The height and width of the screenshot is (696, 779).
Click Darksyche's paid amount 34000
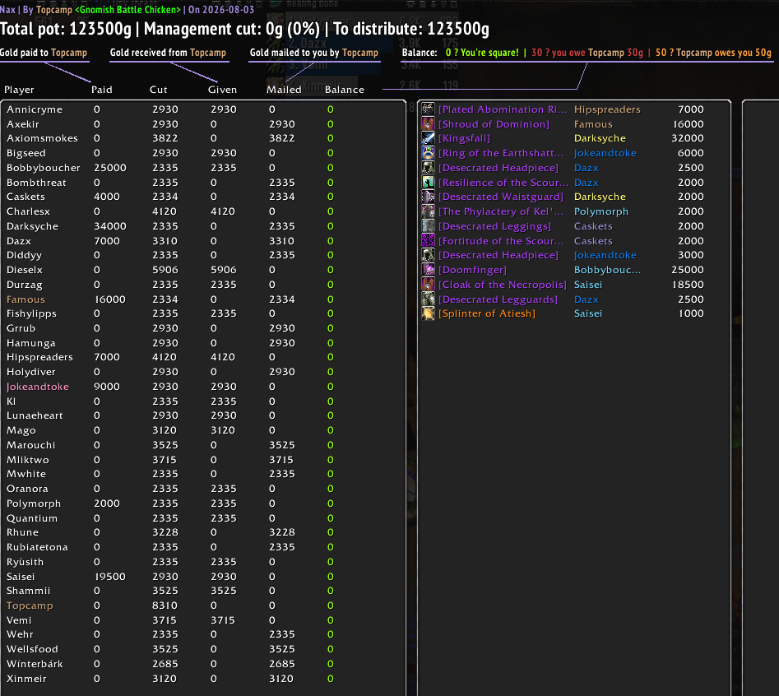tap(109, 226)
